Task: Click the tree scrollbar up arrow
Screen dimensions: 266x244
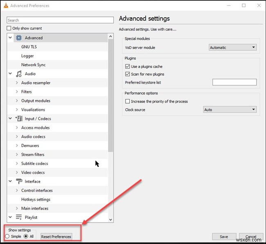Action: point(110,36)
